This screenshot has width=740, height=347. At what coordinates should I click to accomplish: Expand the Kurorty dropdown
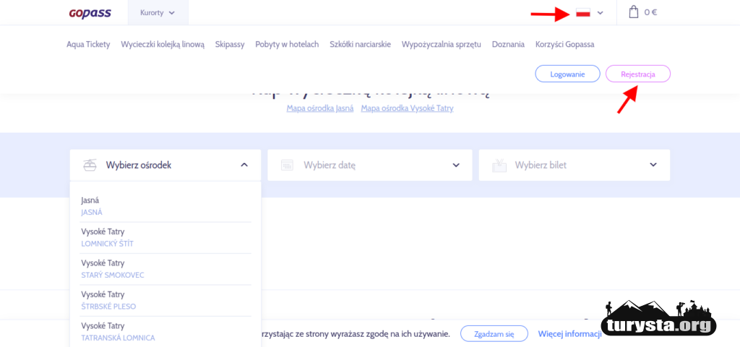[158, 12]
